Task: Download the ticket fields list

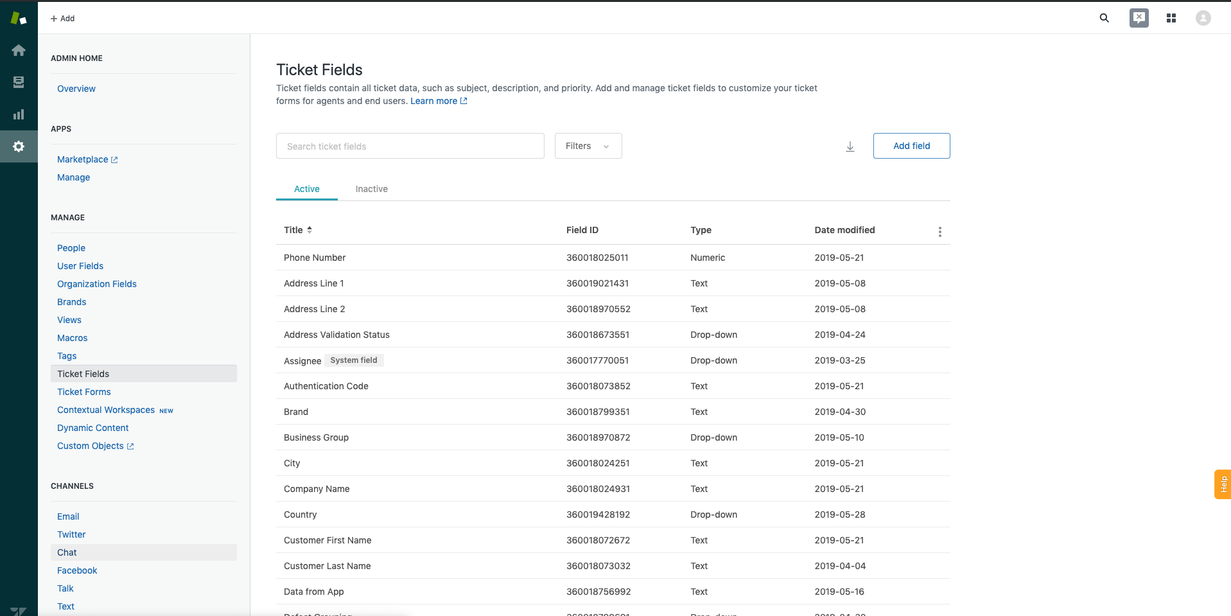Action: (x=850, y=146)
